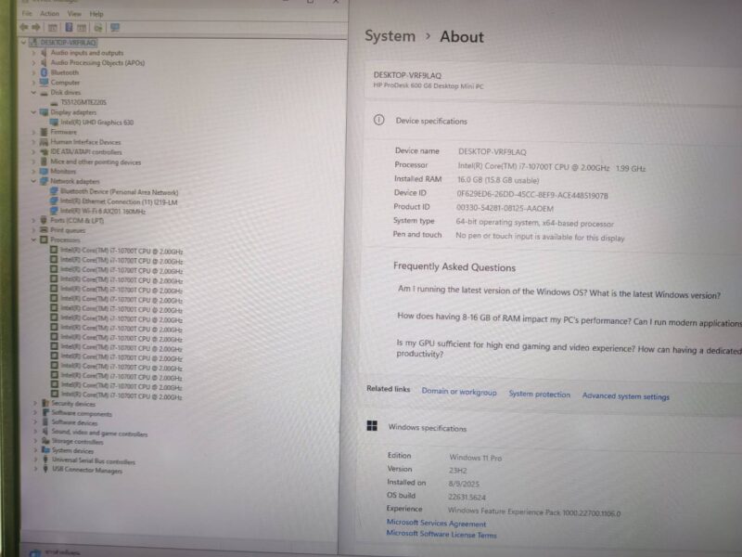This screenshot has height=557, width=742.
Task: Open the File menu in Device Manager
Action: (x=27, y=14)
